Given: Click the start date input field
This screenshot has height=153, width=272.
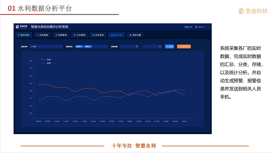Looking at the screenshot, I should (129, 47).
